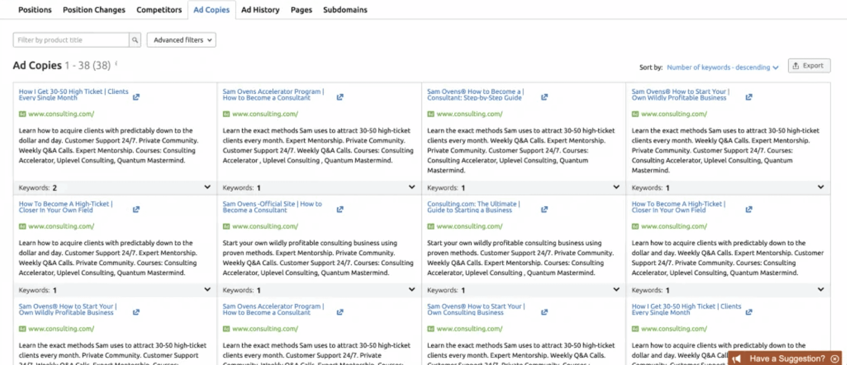Open external link for 'Sam Ovens -Official Site' ad

[340, 209]
